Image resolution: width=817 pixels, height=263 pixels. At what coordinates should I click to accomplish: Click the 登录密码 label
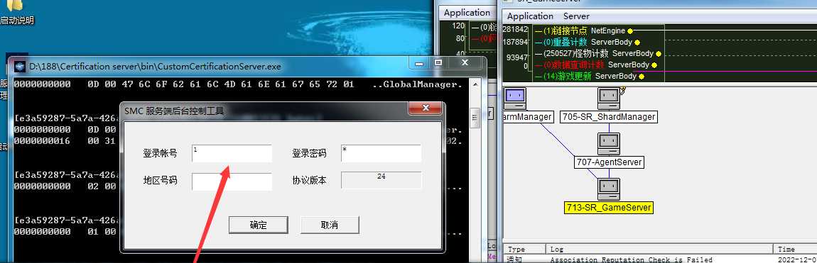click(309, 153)
